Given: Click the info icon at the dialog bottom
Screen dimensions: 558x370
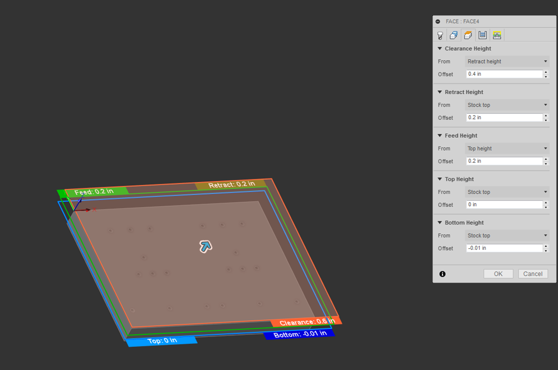Looking at the screenshot, I should pyautogui.click(x=442, y=274).
